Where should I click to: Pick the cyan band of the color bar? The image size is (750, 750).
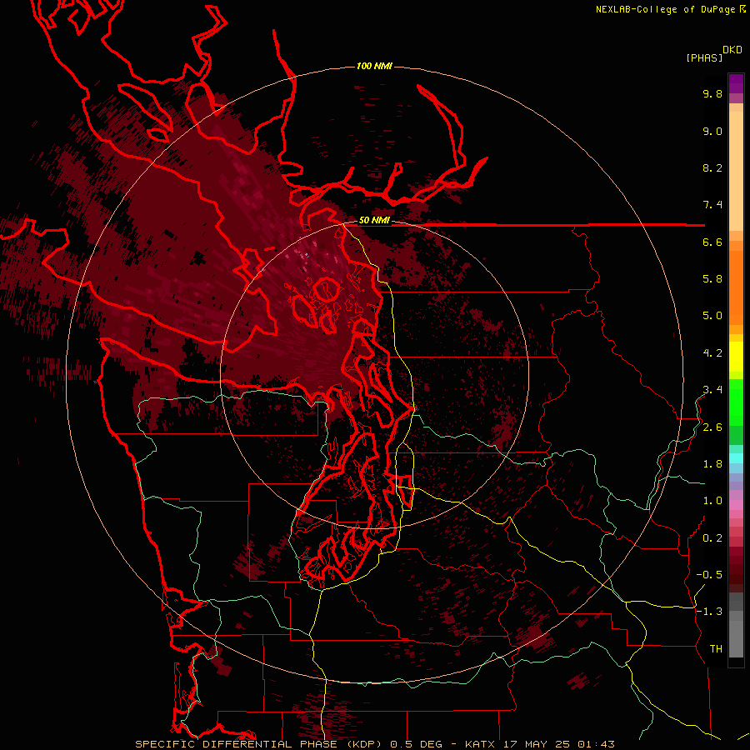736,458
